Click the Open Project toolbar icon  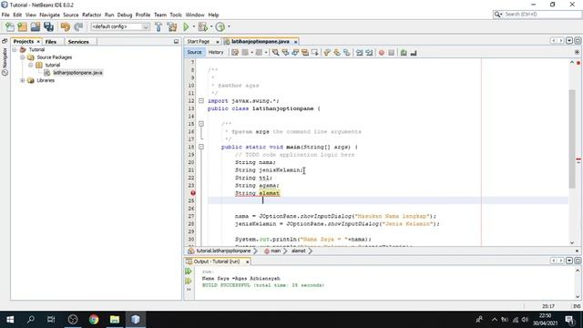(36, 26)
